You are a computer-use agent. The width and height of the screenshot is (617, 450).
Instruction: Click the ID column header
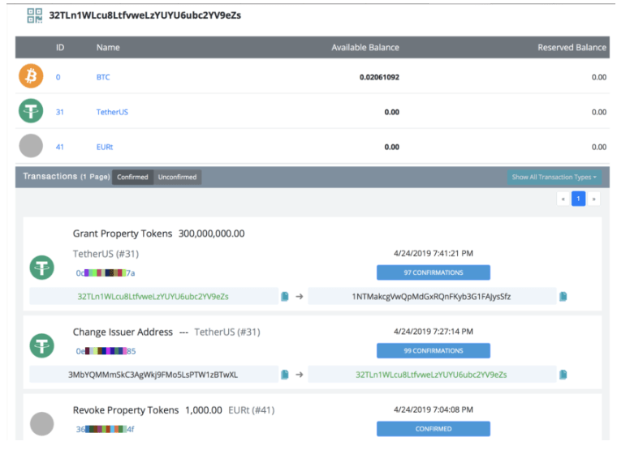pyautogui.click(x=60, y=48)
